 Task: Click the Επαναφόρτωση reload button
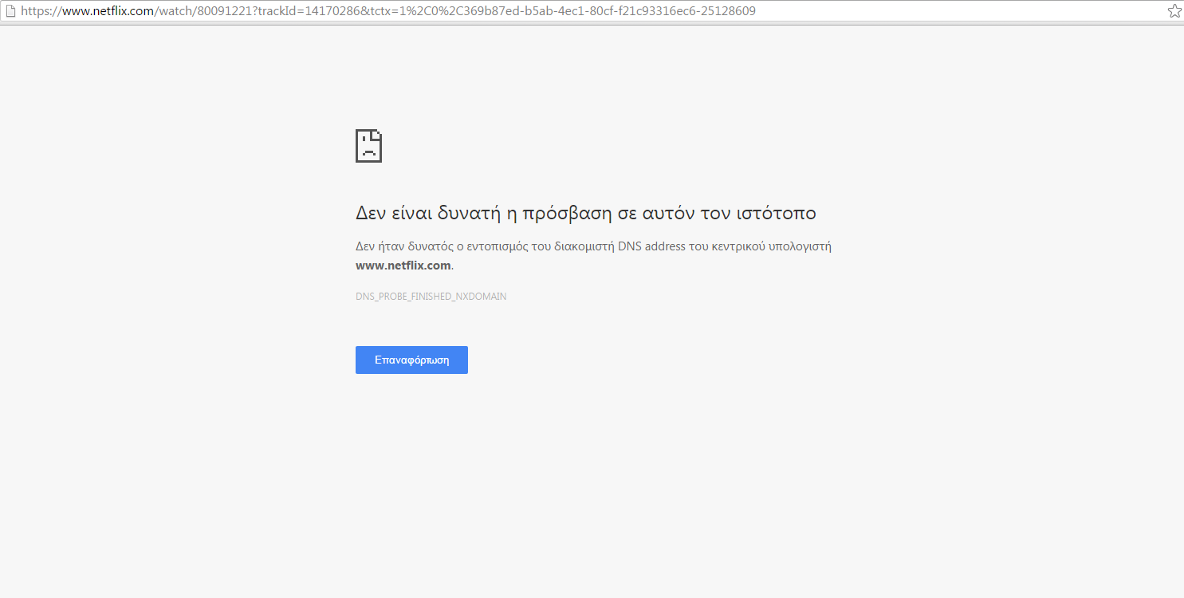tap(411, 360)
